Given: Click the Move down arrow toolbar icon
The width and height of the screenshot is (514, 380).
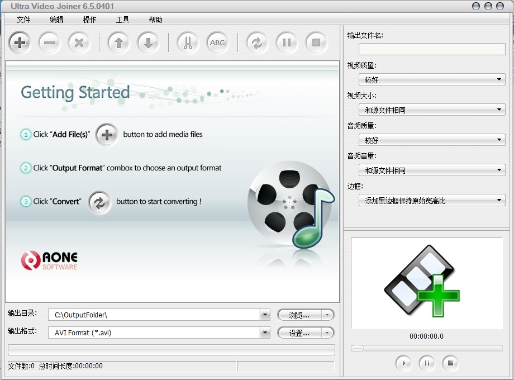Looking at the screenshot, I should [x=148, y=43].
